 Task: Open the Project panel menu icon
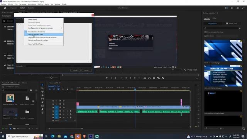click(19, 83)
